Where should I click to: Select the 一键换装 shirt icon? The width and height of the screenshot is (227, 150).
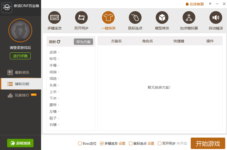pos(108,17)
